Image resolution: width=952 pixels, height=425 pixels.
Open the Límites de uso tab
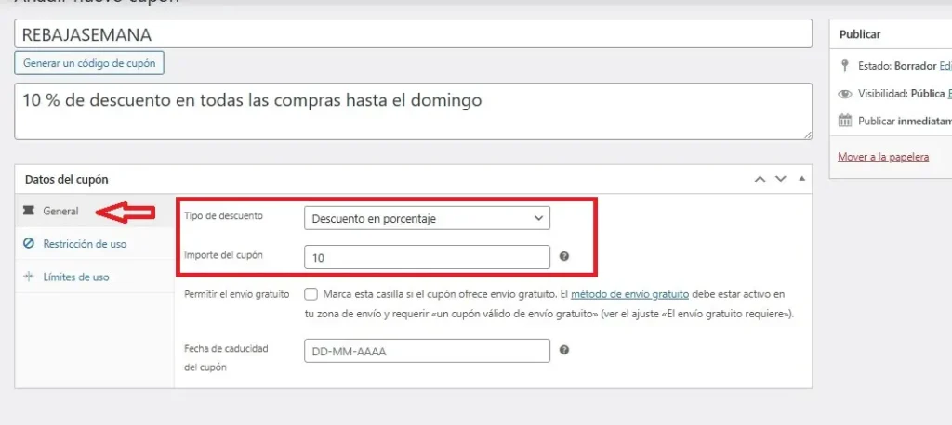pyautogui.click(x=76, y=277)
